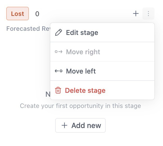Click the 'Create your first opportunity' text
The width and height of the screenshot is (163, 146).
[x=80, y=106]
